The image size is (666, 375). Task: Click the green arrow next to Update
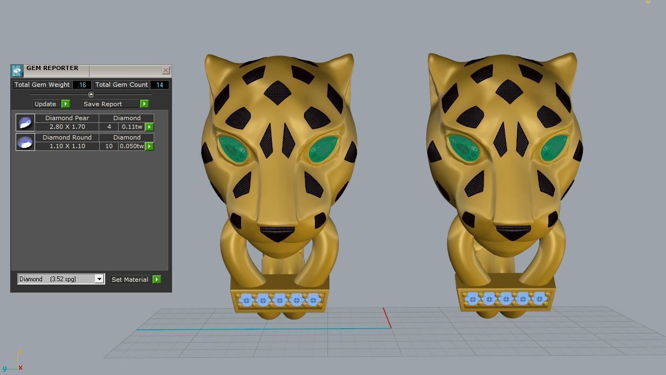click(66, 104)
